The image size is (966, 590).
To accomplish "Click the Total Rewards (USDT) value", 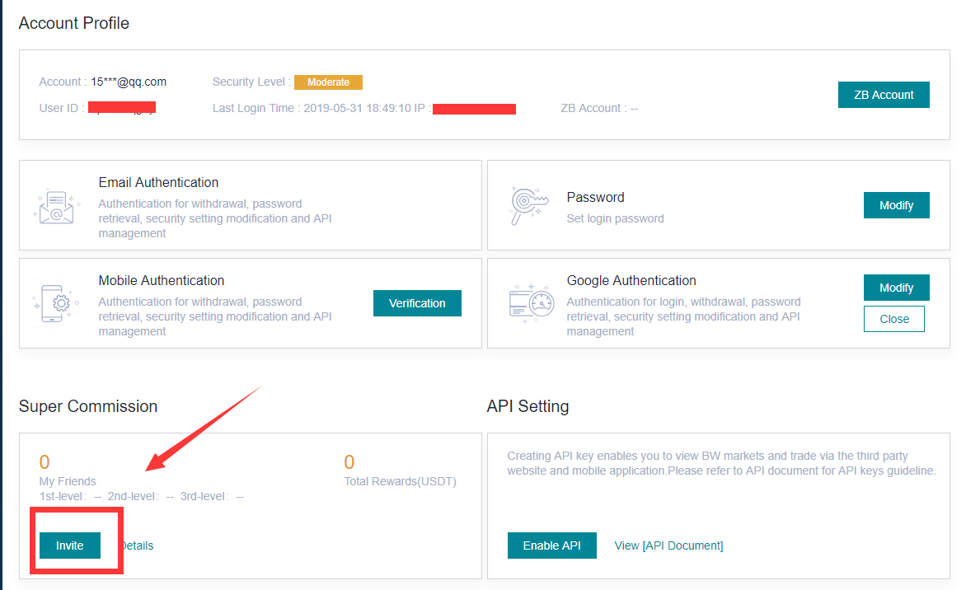I will 349,461.
